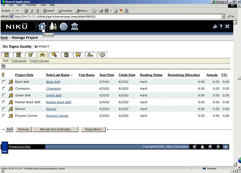Click the browser Stop toolbar icon
Viewport: 241px width, 173px height.
[x=26, y=11]
